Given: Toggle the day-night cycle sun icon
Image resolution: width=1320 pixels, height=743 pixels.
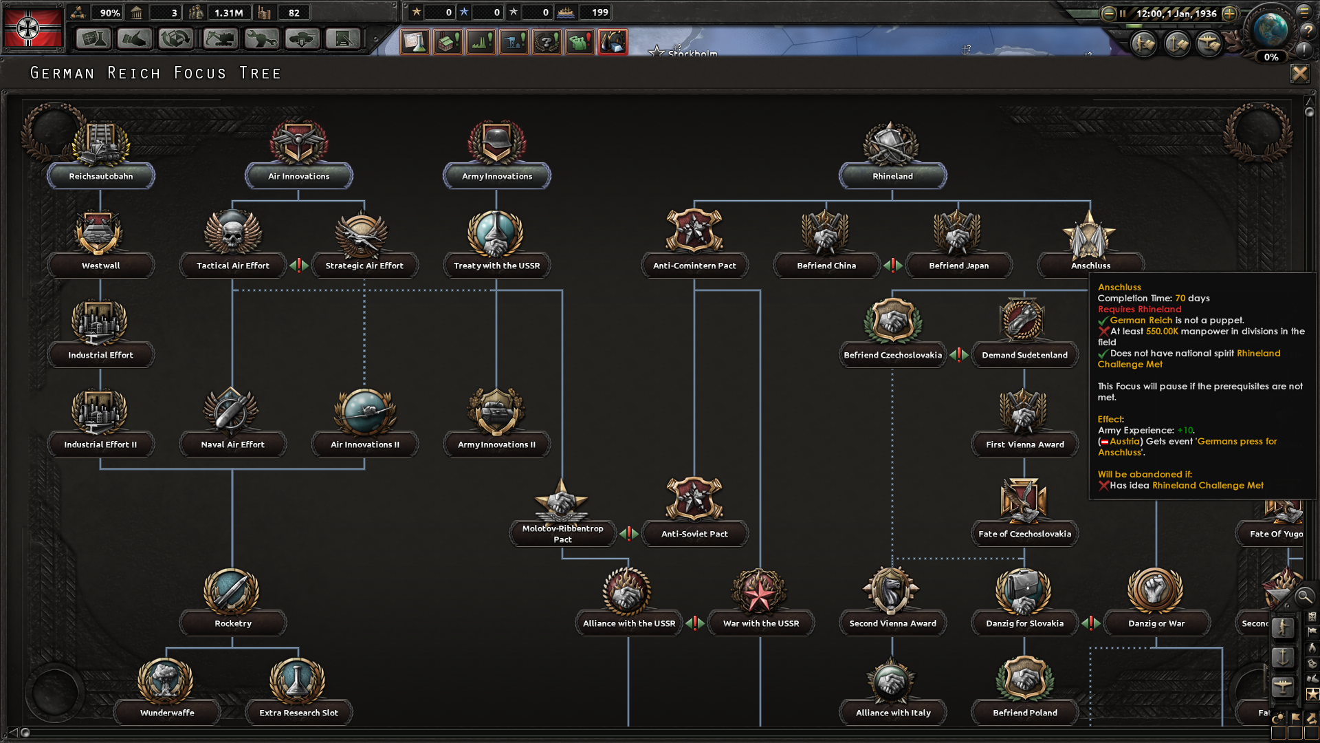Looking at the screenshot, I should (x=1278, y=719).
